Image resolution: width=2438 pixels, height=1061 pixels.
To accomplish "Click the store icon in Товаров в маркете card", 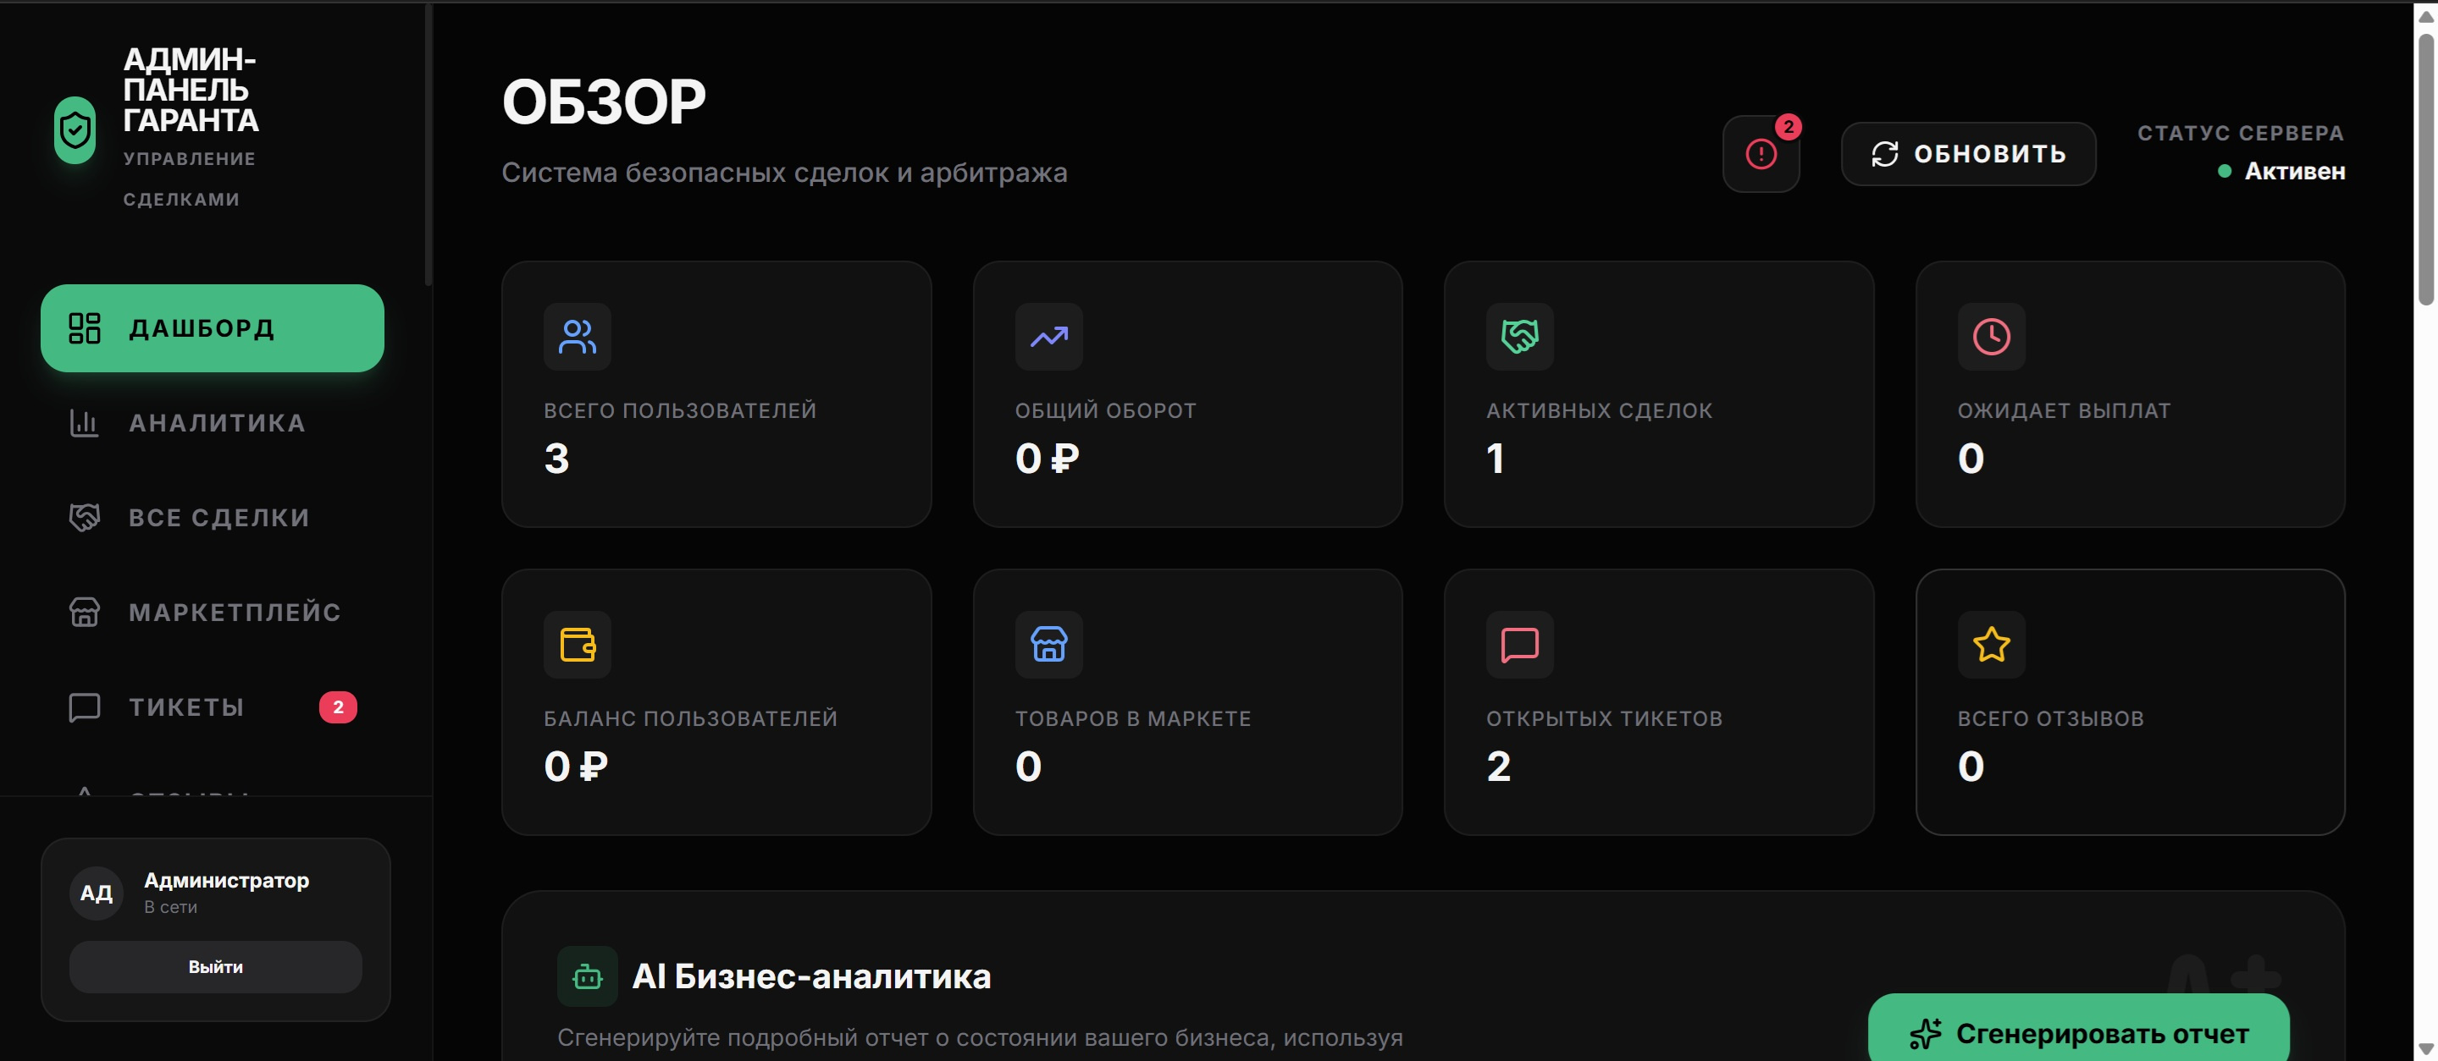I will (x=1048, y=645).
